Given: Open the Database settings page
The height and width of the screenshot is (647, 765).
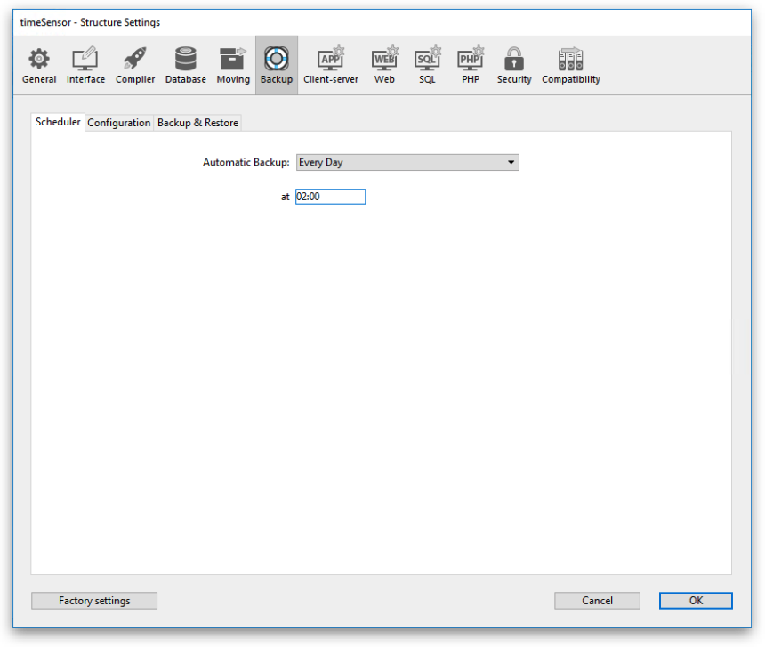Looking at the screenshot, I should coord(185,65).
